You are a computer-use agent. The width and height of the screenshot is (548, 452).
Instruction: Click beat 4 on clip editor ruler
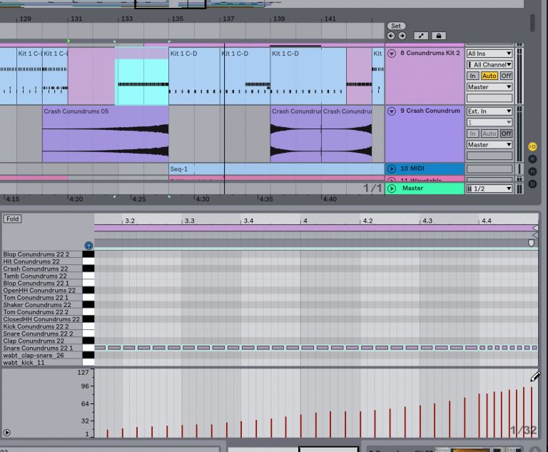click(305, 221)
